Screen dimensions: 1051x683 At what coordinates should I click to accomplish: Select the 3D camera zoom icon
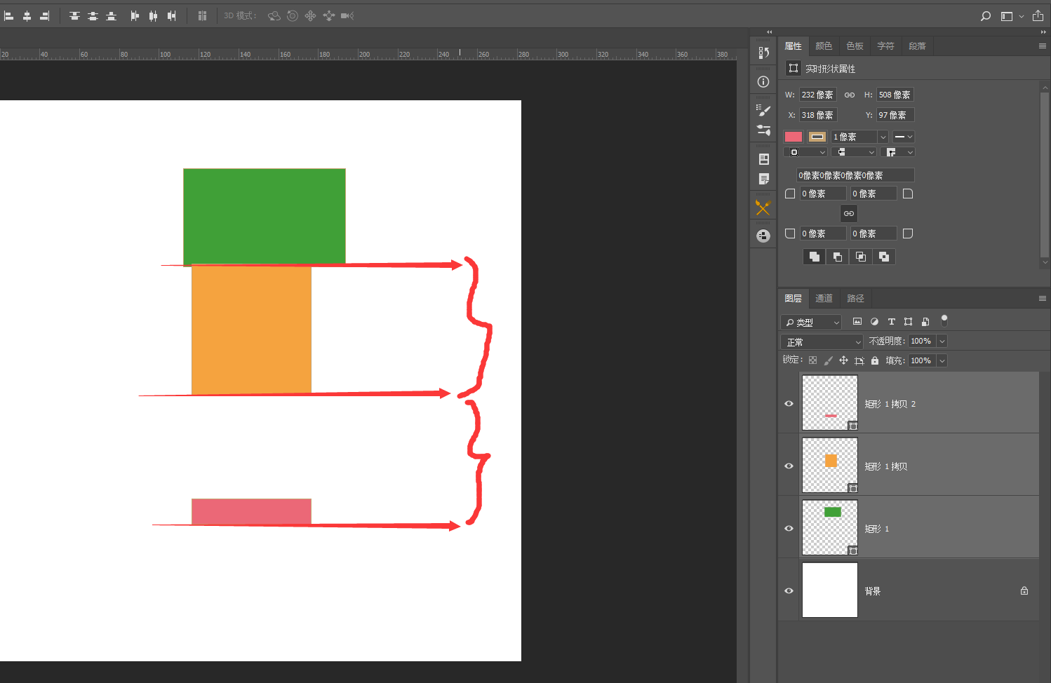click(347, 15)
